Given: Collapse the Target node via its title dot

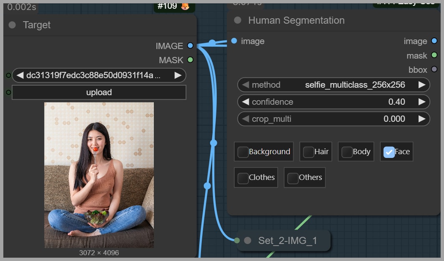Looking at the screenshot, I should point(12,25).
